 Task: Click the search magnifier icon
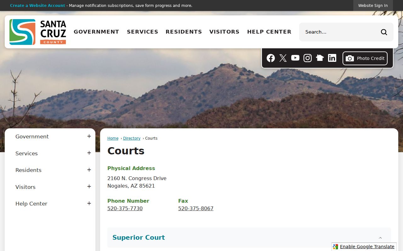(384, 32)
